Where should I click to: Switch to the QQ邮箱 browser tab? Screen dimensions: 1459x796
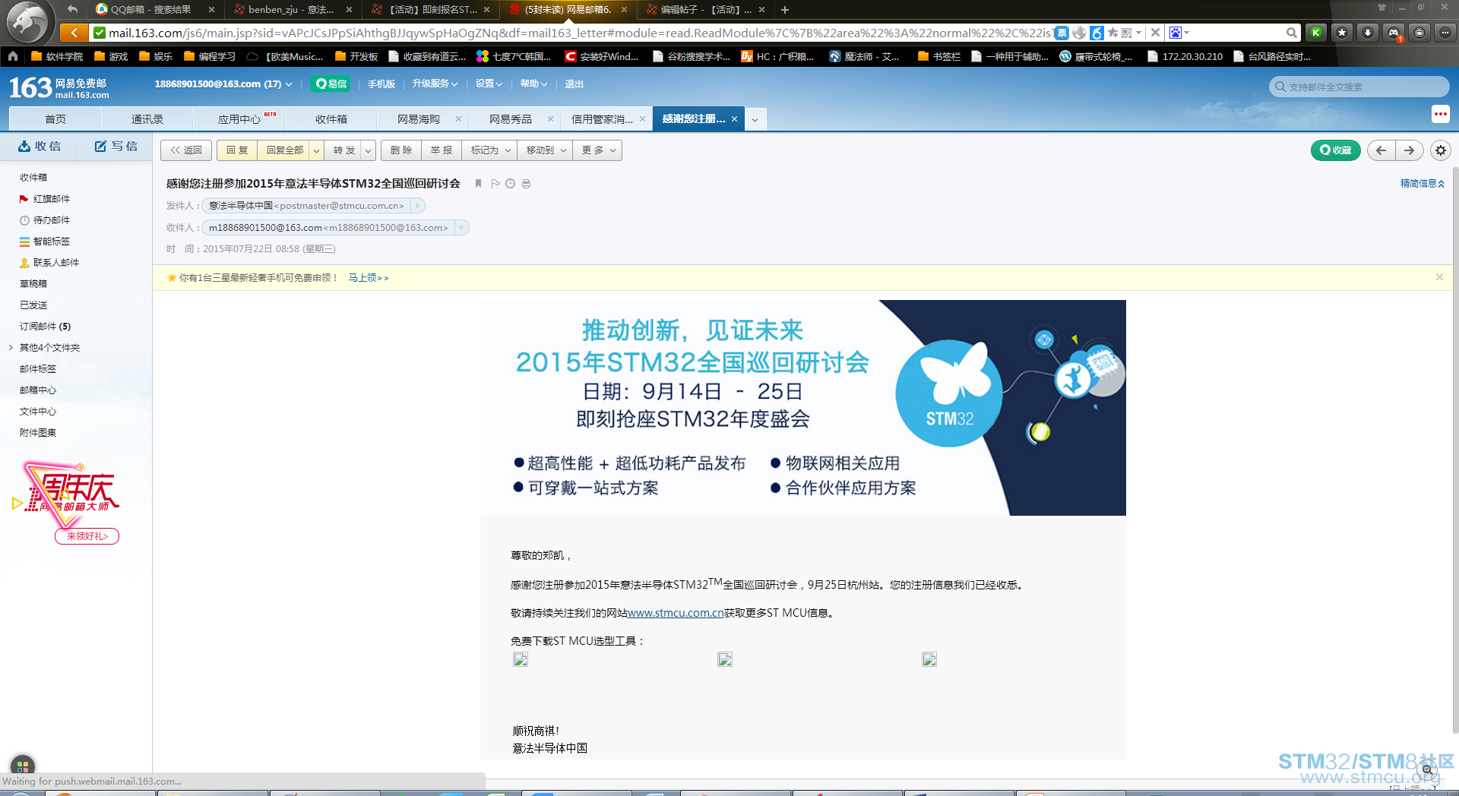150,10
